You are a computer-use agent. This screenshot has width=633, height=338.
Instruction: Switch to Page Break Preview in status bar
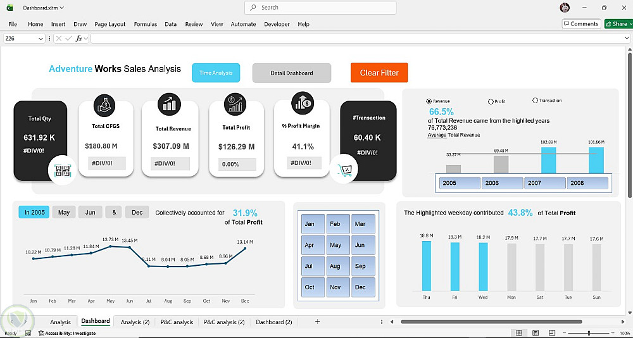552,333
